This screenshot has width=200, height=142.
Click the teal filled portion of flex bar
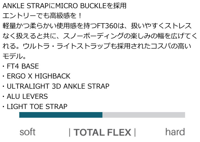click(x=61, y=115)
